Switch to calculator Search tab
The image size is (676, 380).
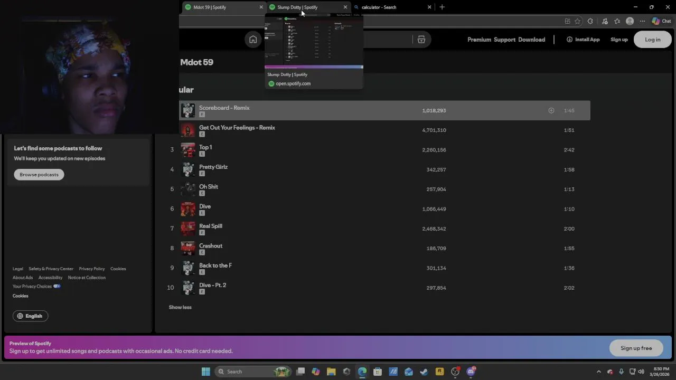click(392, 7)
